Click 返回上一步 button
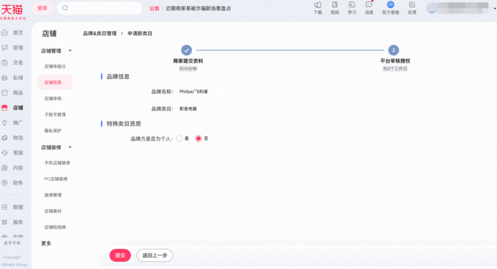Viewport: 497px width, 269px height. click(155, 256)
